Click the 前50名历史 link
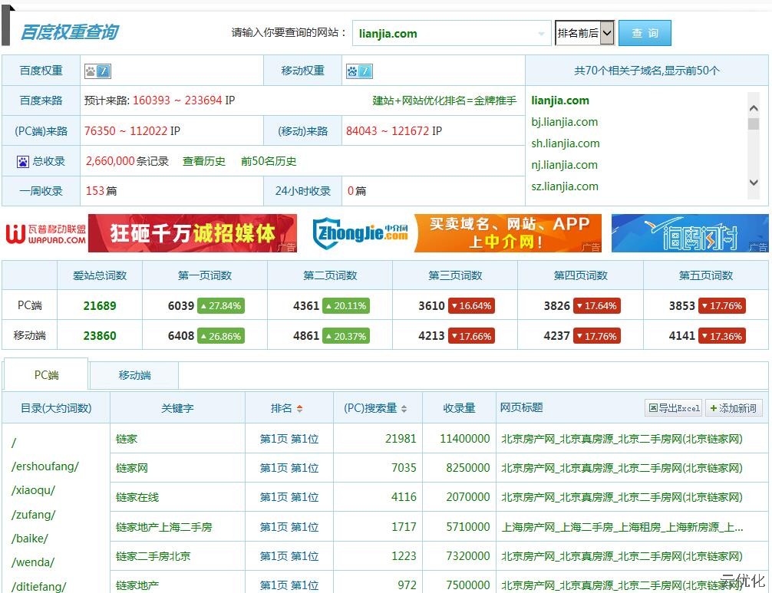The image size is (772, 593). point(269,161)
